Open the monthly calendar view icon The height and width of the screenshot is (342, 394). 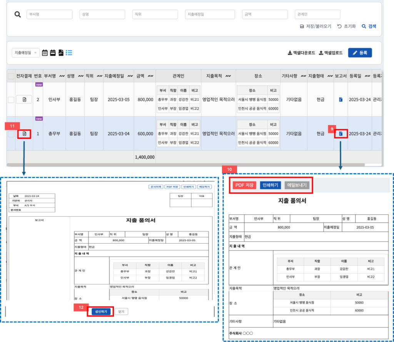[45, 53]
